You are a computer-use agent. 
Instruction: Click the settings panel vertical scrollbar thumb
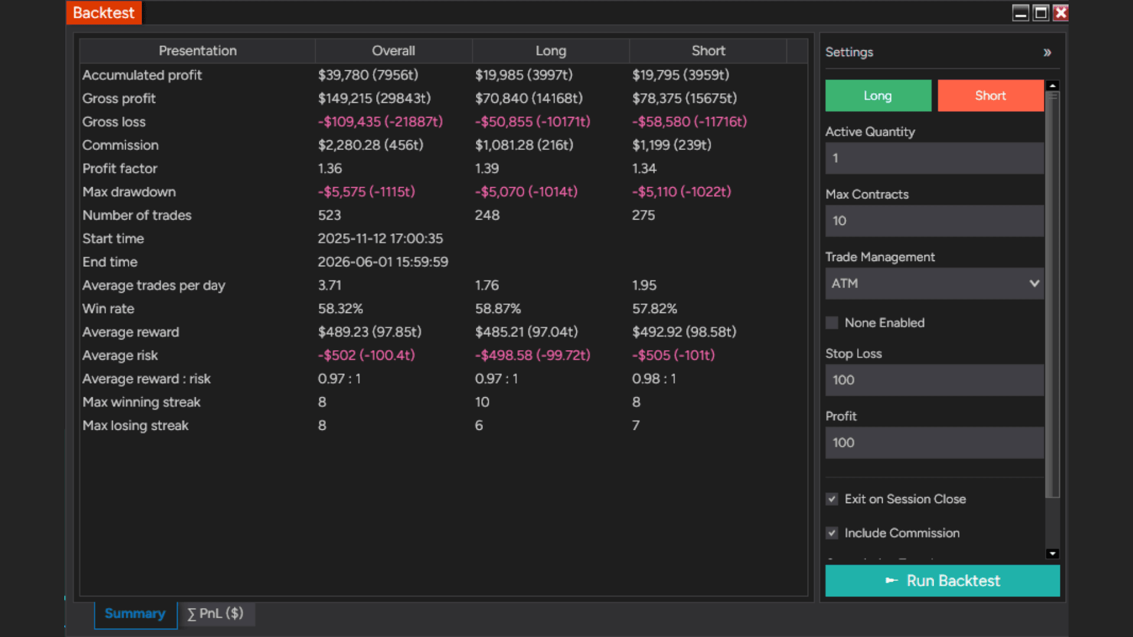tap(1052, 295)
